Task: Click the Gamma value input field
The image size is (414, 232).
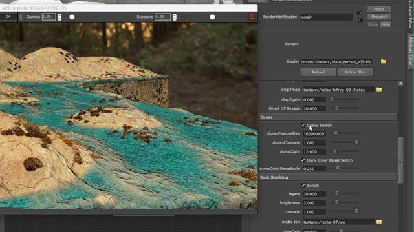Action: [49, 17]
